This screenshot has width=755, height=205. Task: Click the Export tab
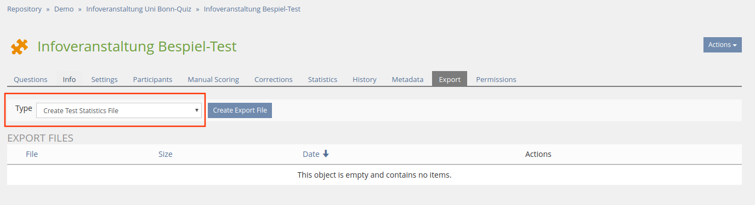pos(450,79)
